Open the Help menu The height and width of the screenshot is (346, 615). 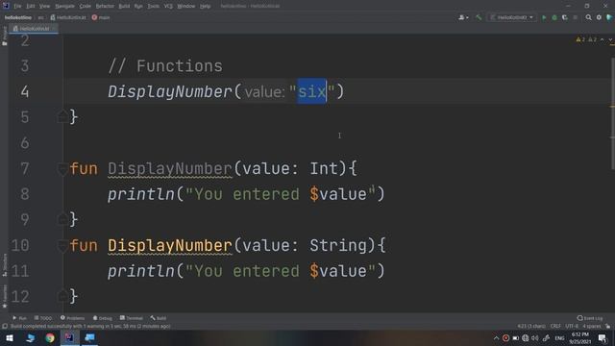(x=205, y=7)
